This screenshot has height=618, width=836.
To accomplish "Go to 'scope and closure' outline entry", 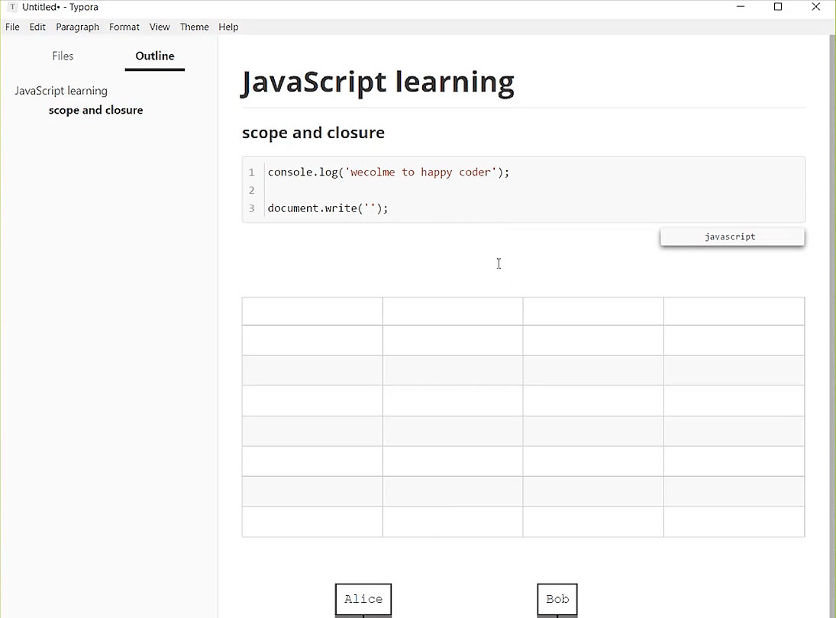I will tap(95, 111).
